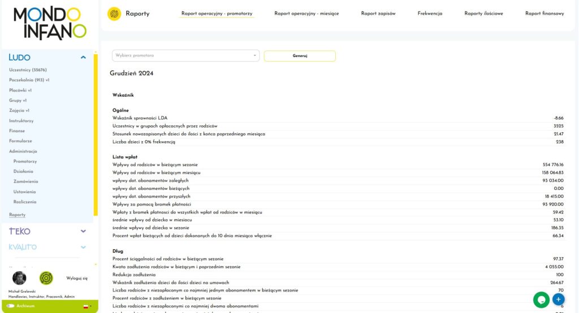Click value 3525 for Uczestnicy w grupach

(559, 126)
